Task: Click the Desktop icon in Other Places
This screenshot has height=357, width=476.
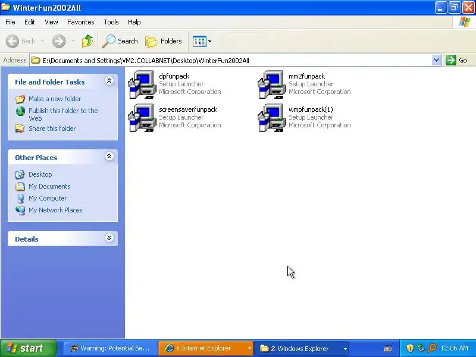Action: 20,174
